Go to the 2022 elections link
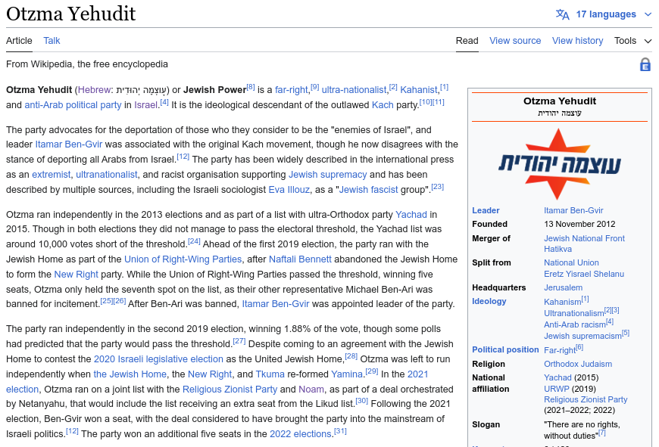The width and height of the screenshot is (659, 447). 301,434
